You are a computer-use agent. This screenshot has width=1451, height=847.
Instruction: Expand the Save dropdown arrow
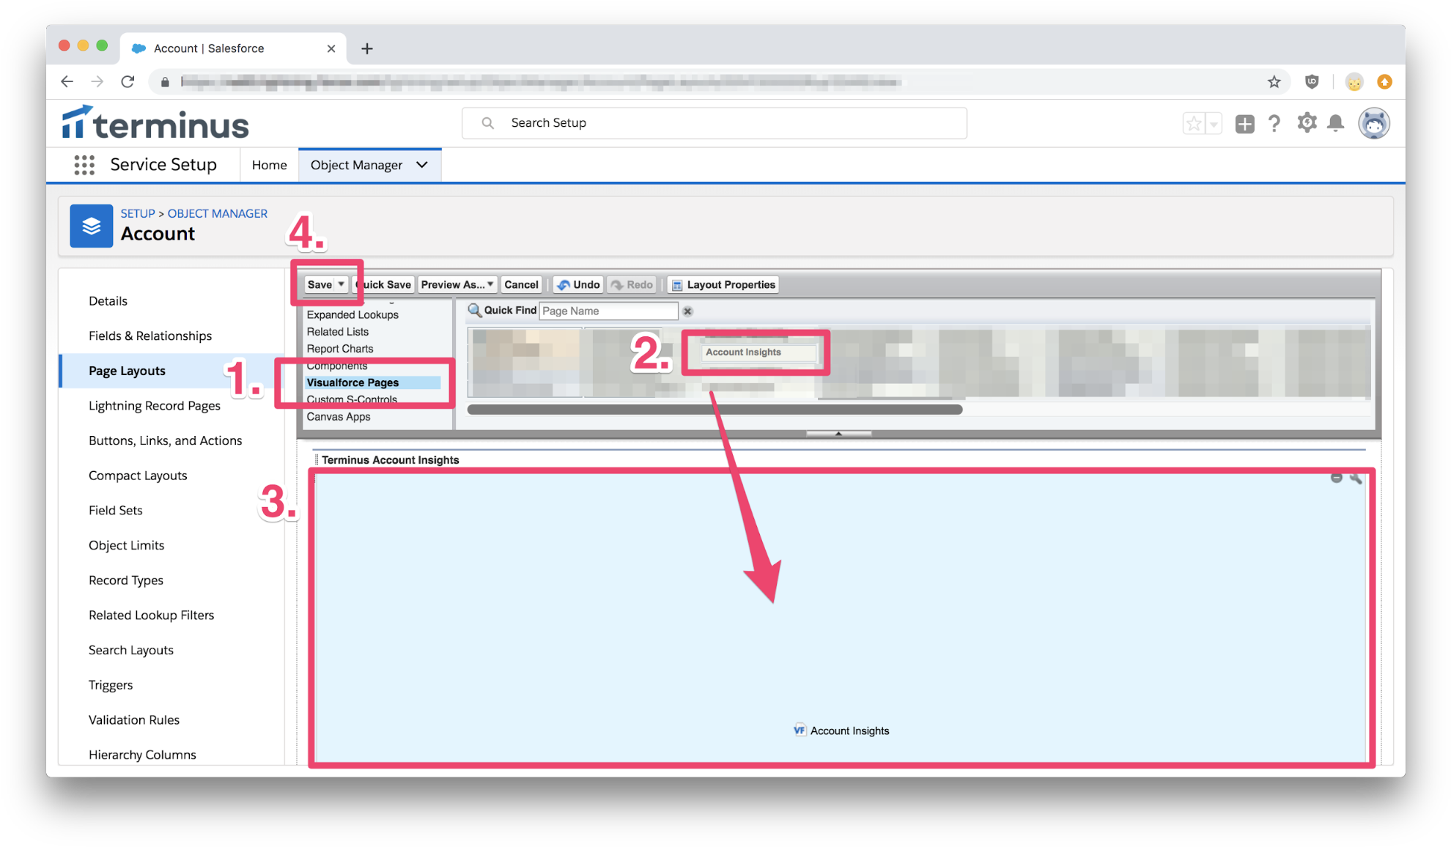pos(341,284)
